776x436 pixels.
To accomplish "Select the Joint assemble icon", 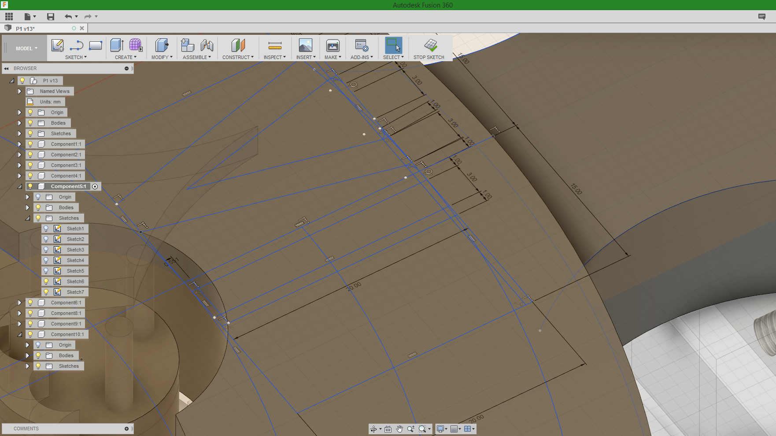I will tap(207, 45).
